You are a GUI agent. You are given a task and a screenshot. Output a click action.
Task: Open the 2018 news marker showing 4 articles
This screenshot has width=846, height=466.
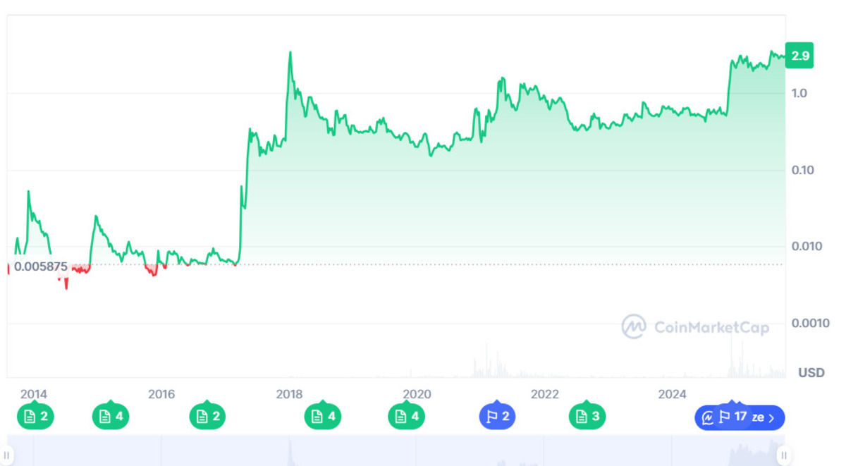tap(323, 417)
